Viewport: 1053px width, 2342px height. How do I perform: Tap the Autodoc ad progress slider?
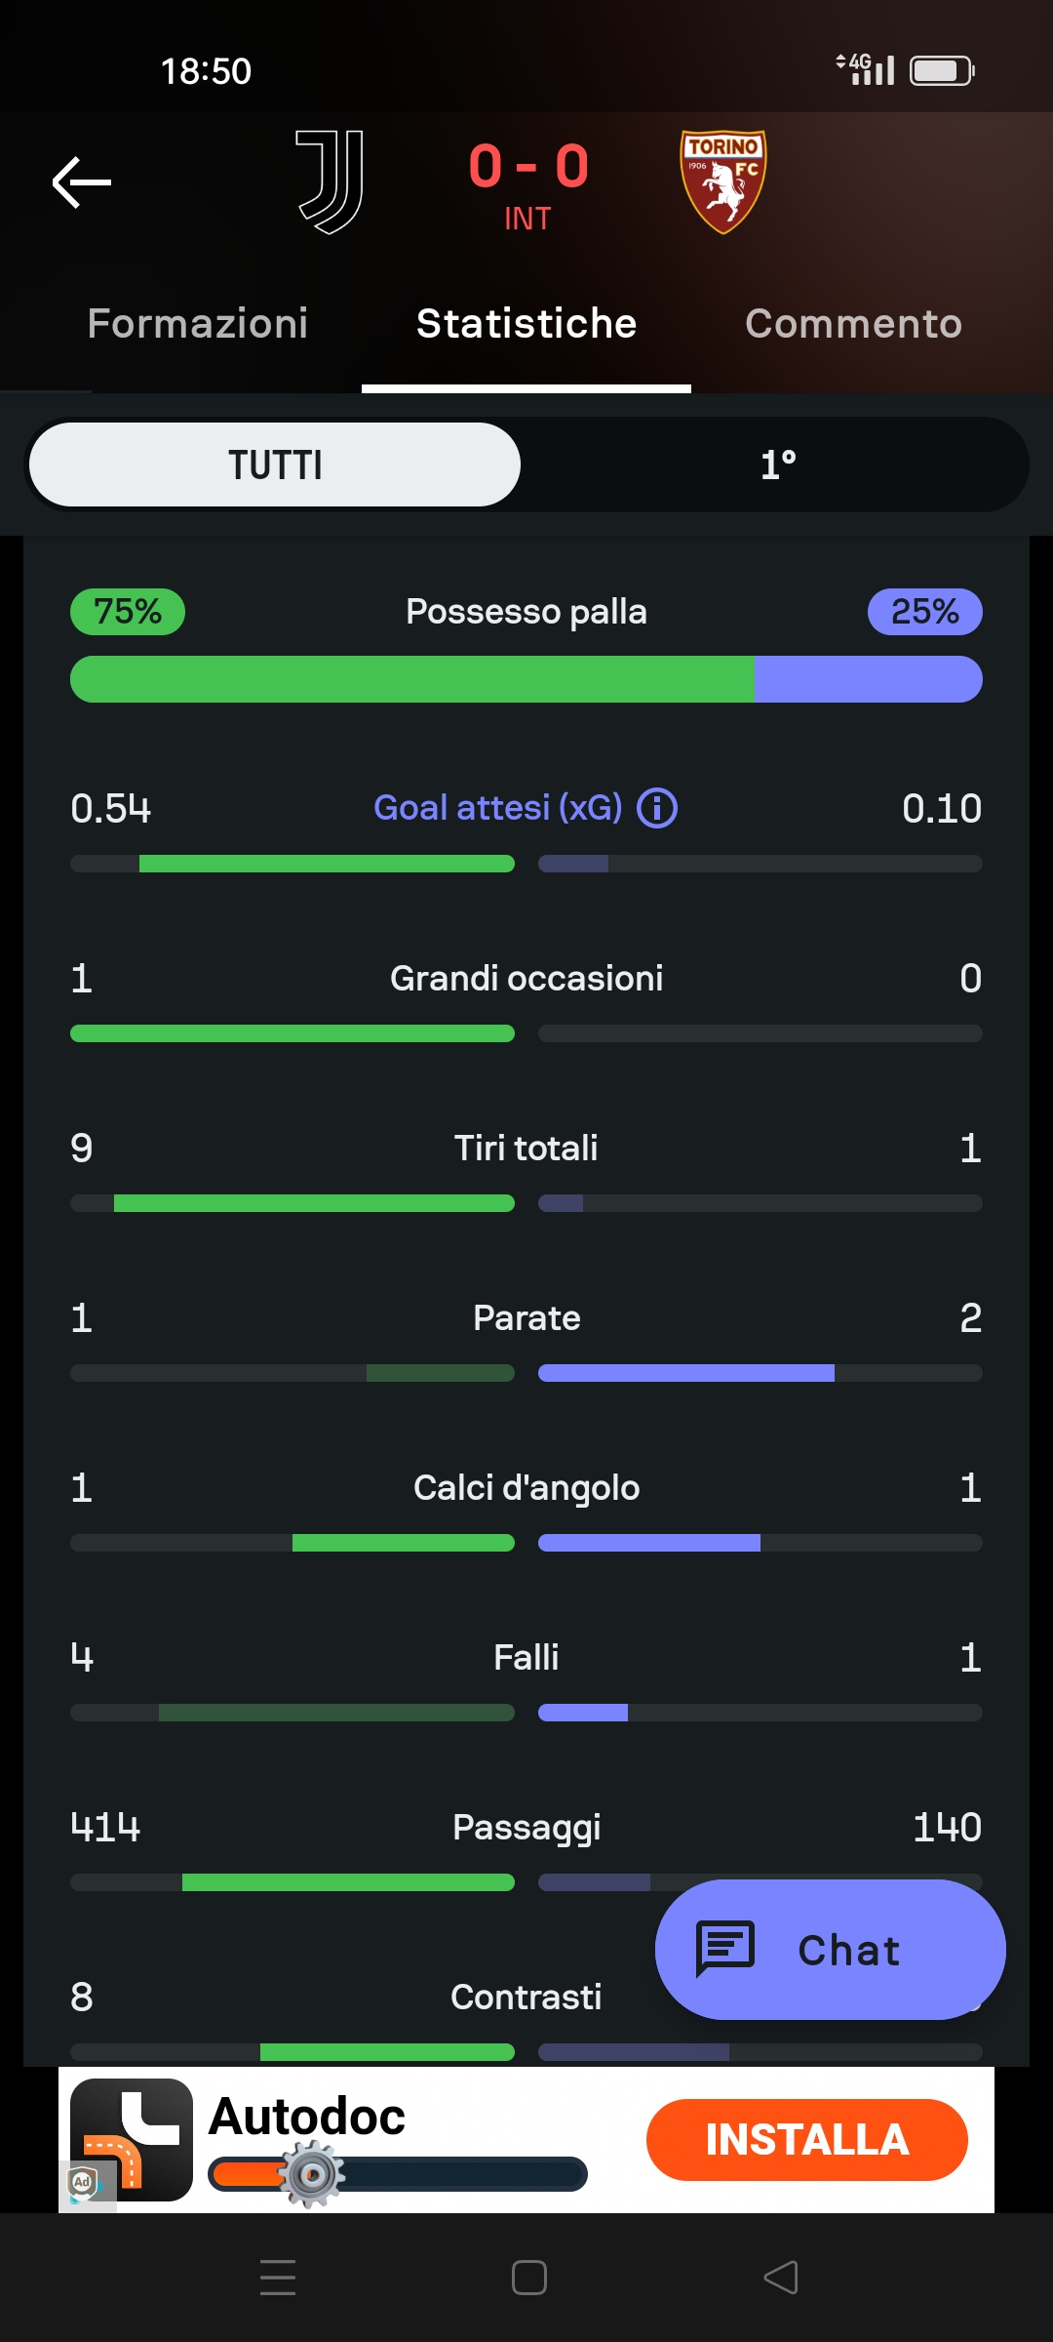coord(398,2174)
